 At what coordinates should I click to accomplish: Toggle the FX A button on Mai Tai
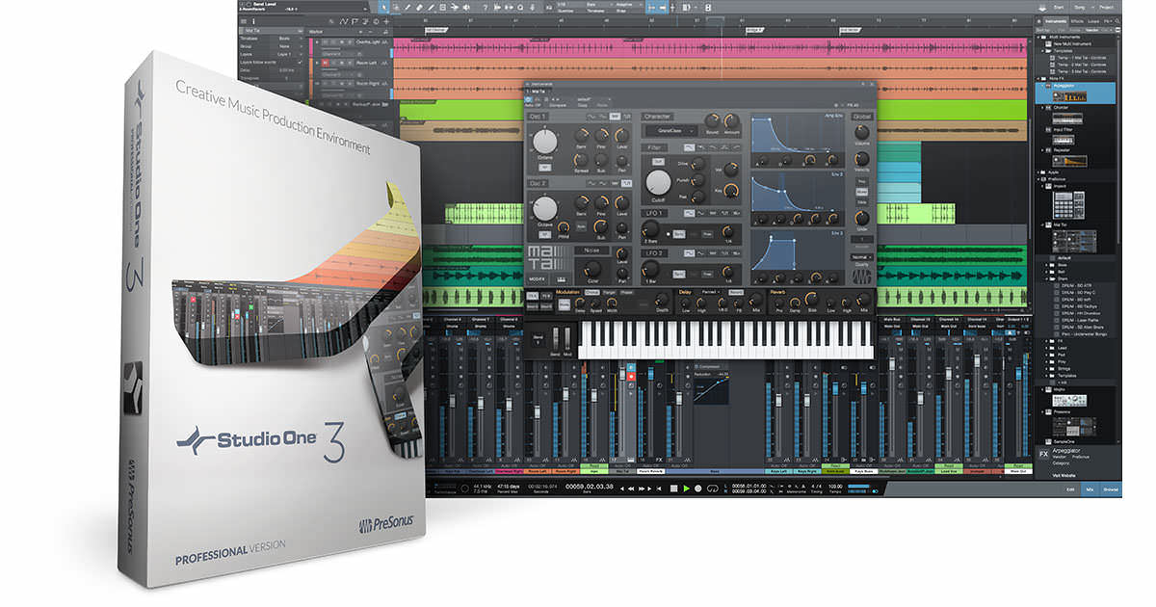point(533,296)
